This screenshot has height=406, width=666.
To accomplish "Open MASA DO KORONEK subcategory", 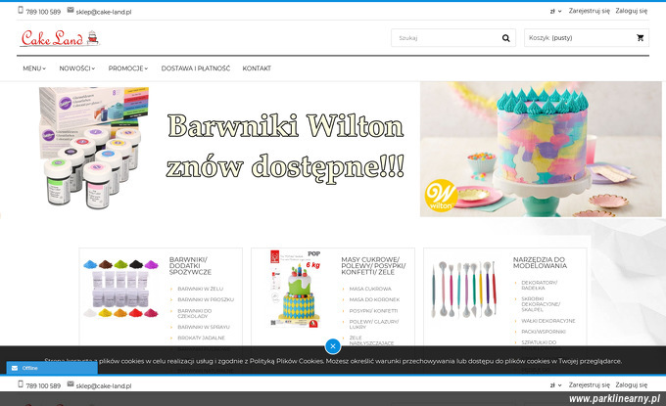I will (374, 300).
